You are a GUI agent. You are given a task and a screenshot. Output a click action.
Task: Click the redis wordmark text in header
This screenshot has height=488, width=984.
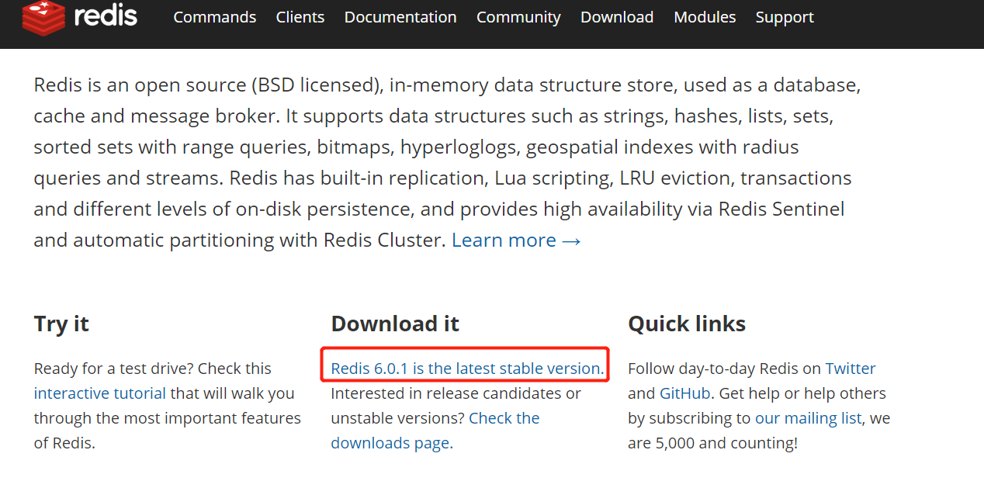(106, 15)
